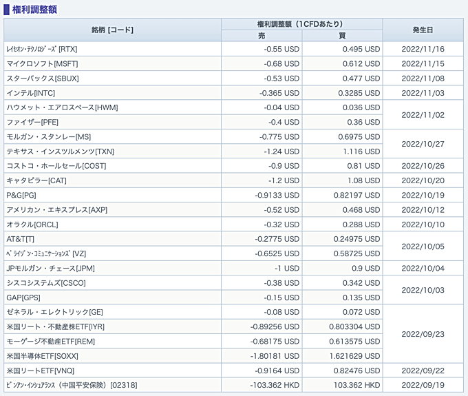Click the 2022/11/08 date cell

[423, 79]
